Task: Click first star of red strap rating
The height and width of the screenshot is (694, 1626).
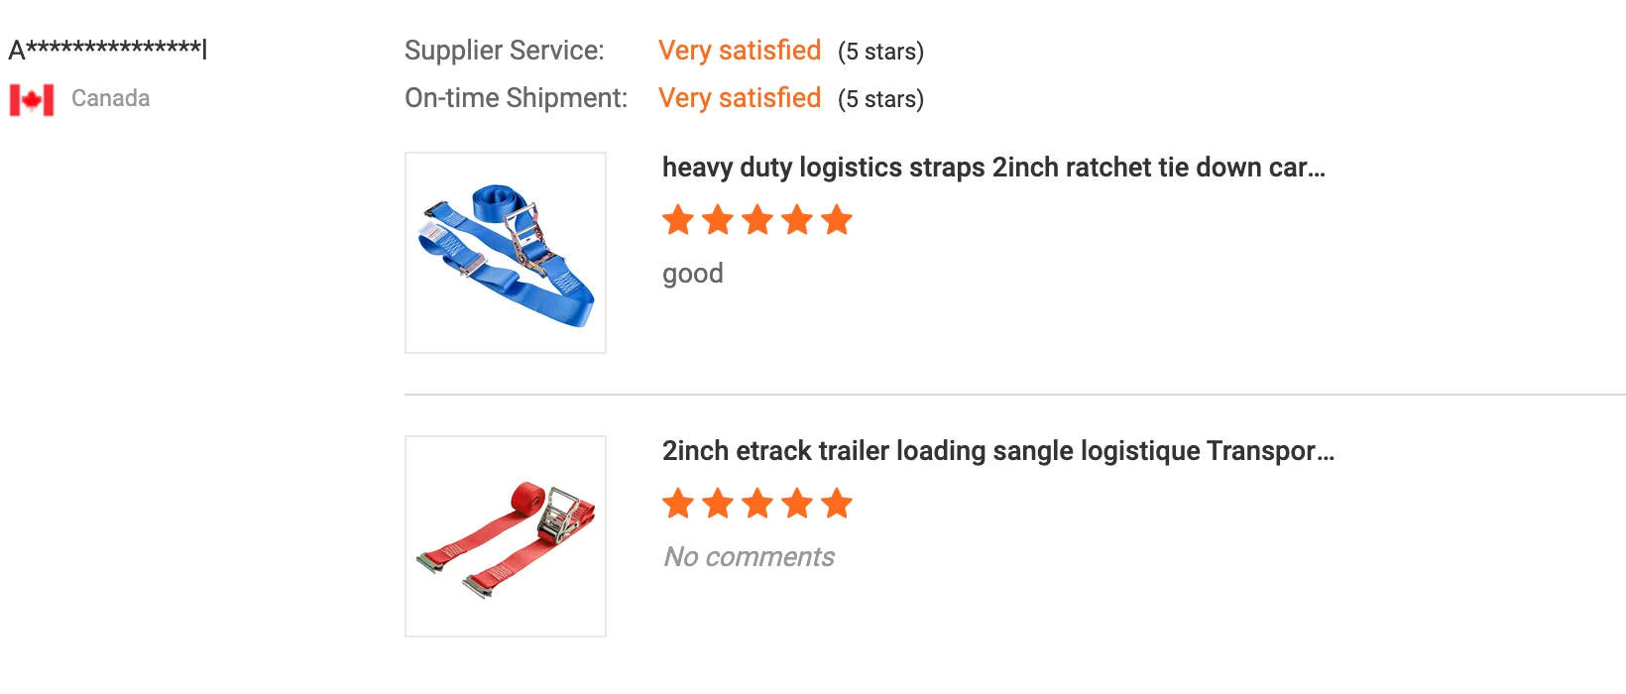Action: point(678,504)
